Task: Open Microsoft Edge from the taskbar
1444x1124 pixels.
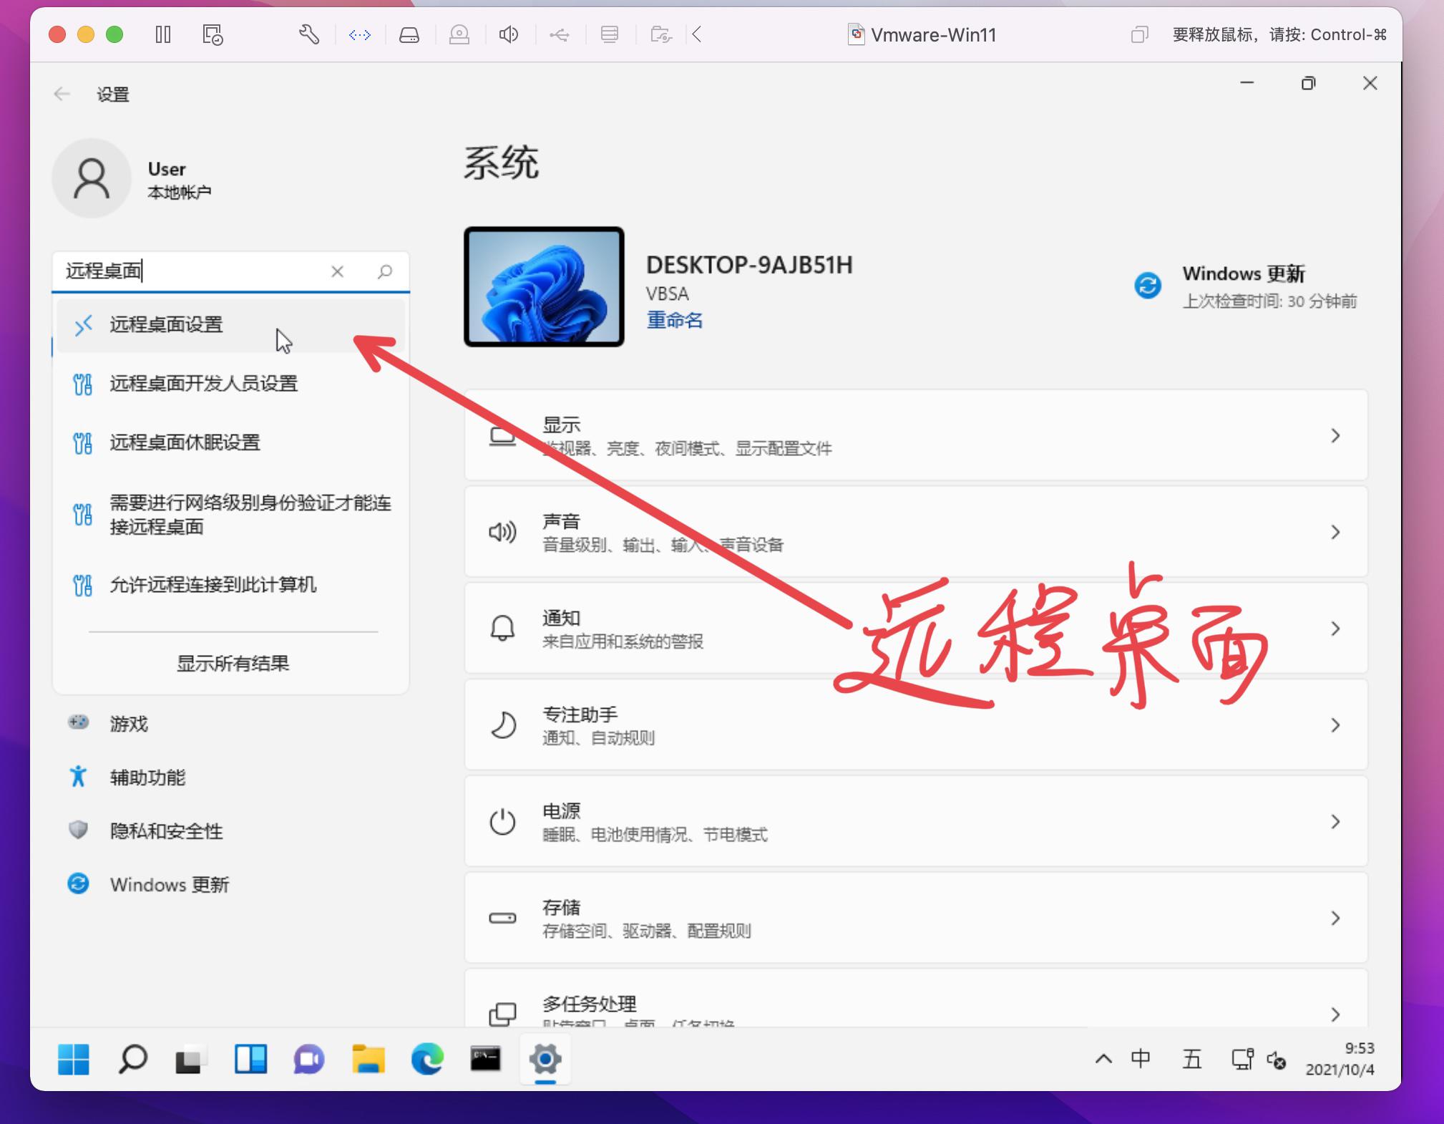Action: tap(426, 1060)
